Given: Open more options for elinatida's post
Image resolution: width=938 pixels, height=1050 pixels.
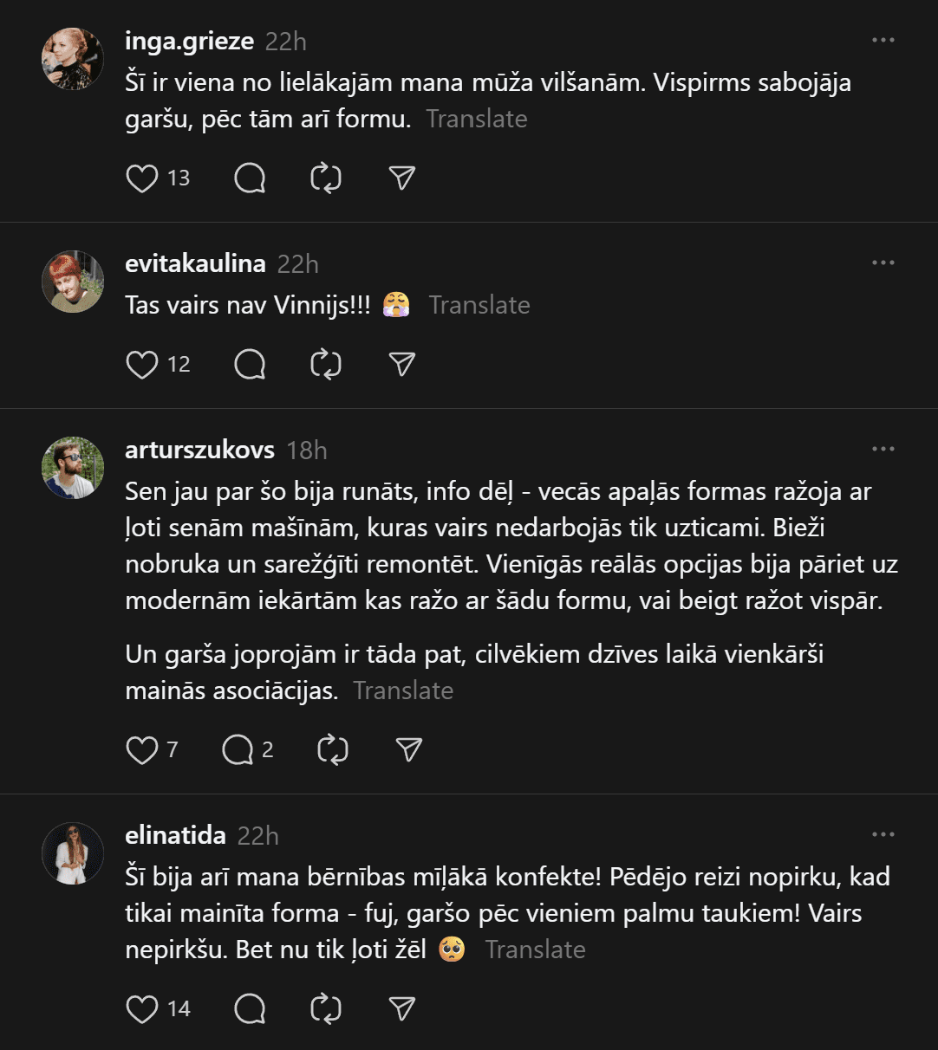Looking at the screenshot, I should [883, 835].
